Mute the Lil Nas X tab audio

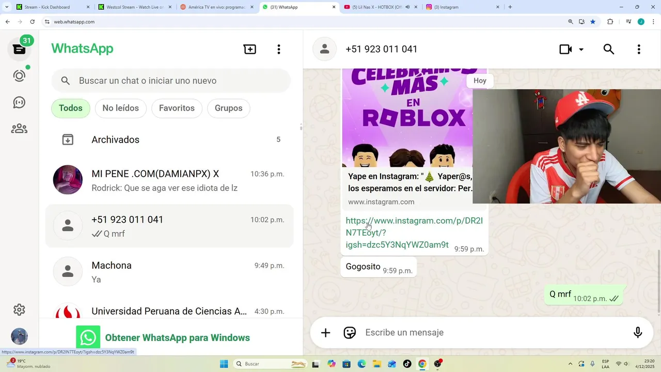point(407,7)
